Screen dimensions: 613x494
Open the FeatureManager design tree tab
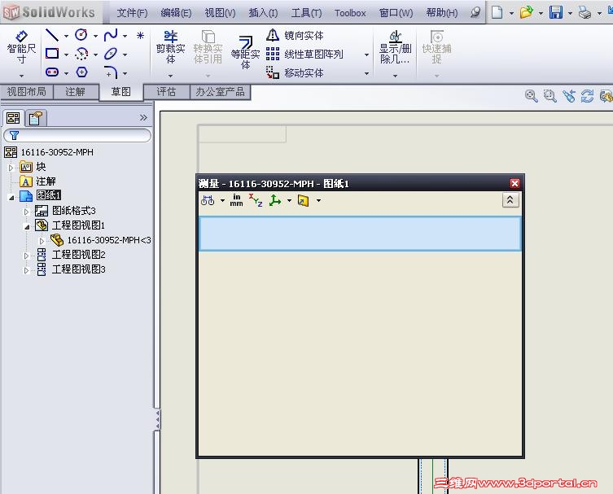tap(13, 118)
